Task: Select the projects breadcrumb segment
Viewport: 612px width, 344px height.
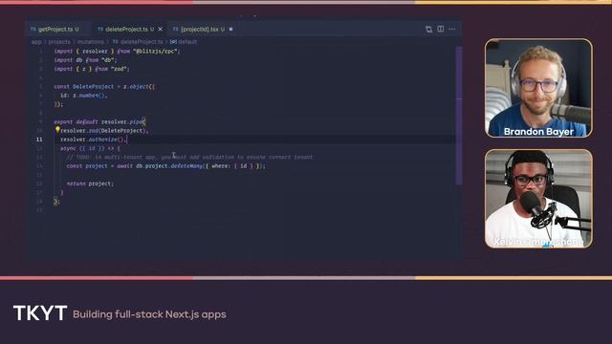Action: click(59, 42)
